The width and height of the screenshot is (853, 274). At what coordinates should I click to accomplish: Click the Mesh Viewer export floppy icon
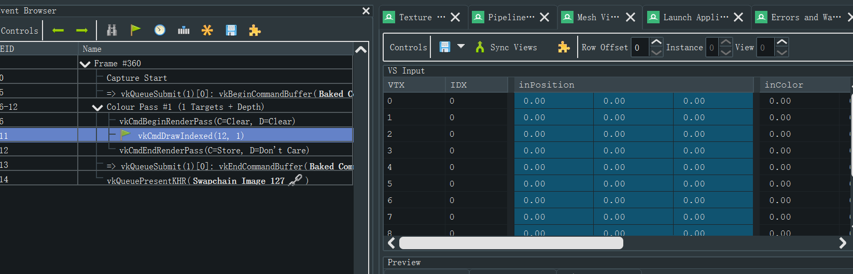point(445,47)
